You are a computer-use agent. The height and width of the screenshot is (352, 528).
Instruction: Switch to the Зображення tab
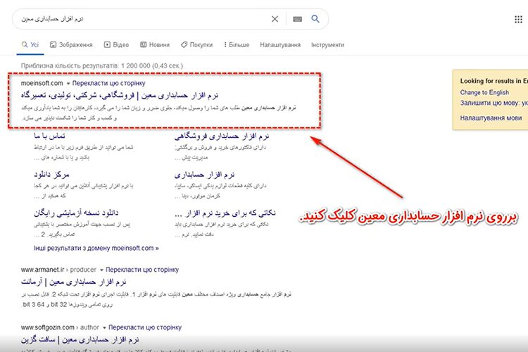(x=71, y=45)
